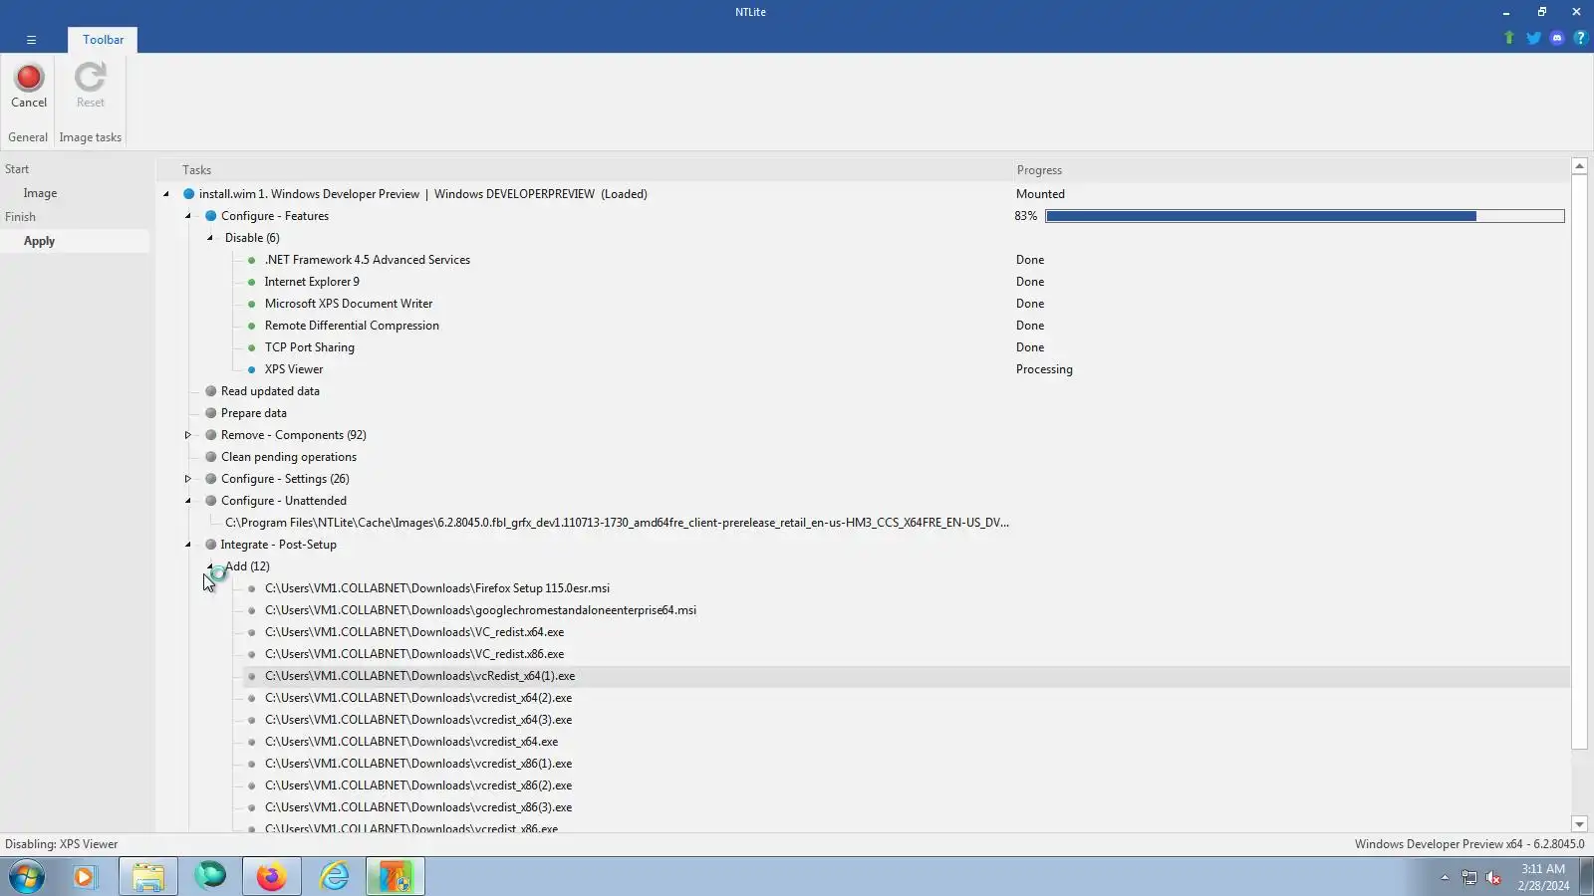
Task: Select the VC_redist.x86.exe entry
Action: tap(414, 654)
